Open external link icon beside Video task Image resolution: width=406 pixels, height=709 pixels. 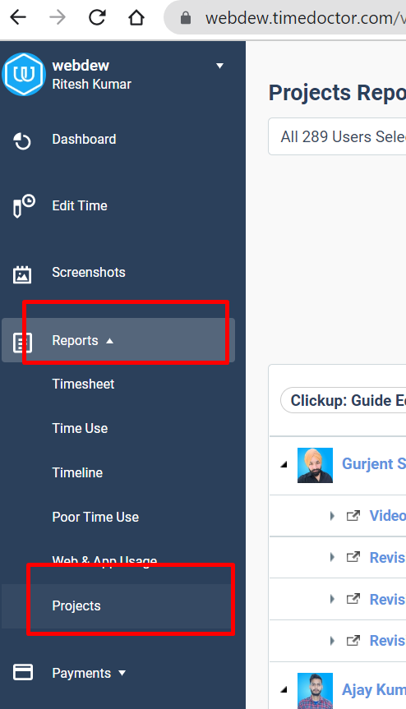(353, 515)
